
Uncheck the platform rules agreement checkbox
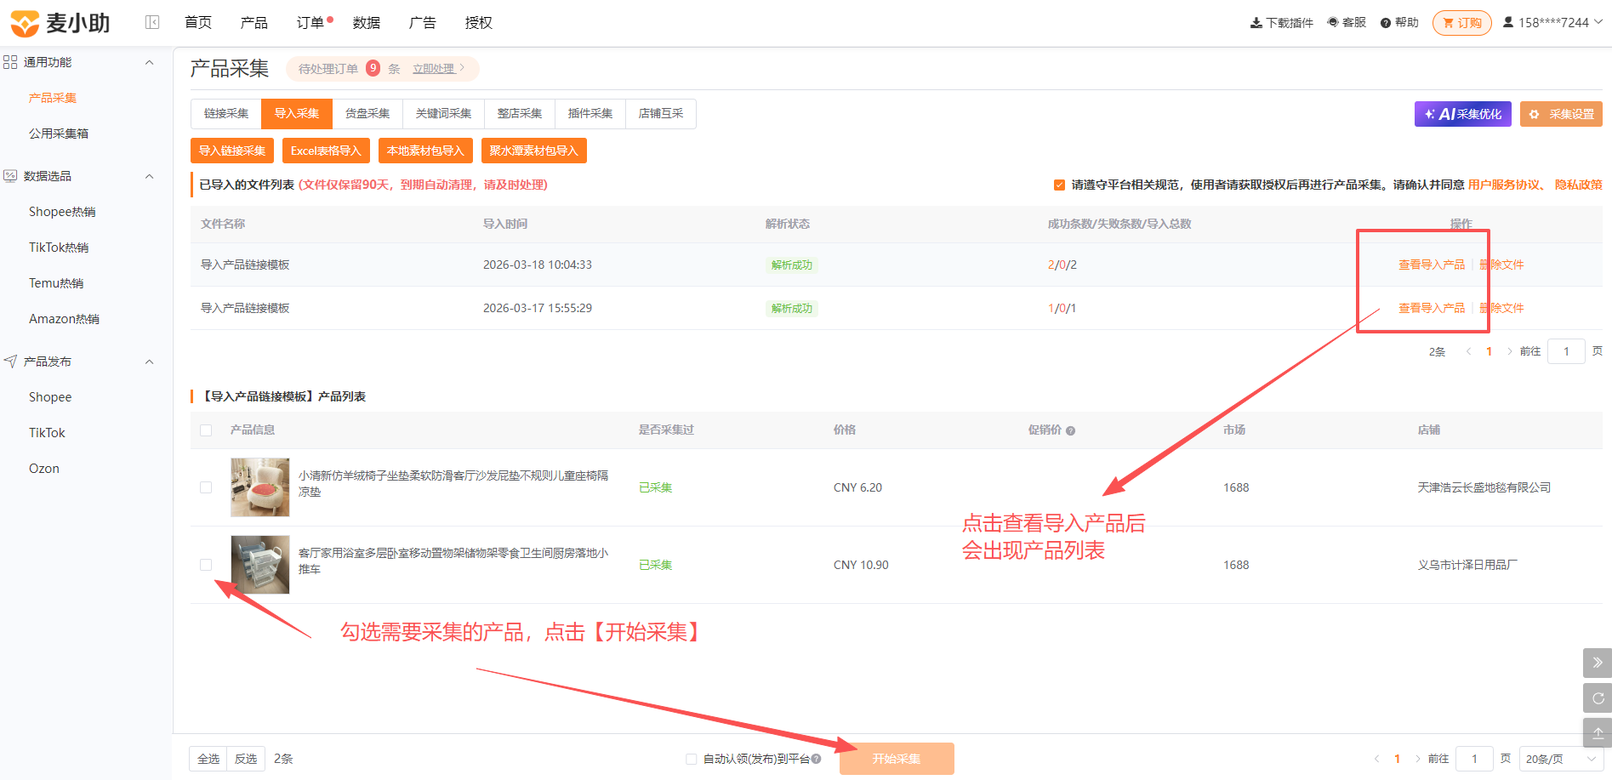click(x=1059, y=185)
